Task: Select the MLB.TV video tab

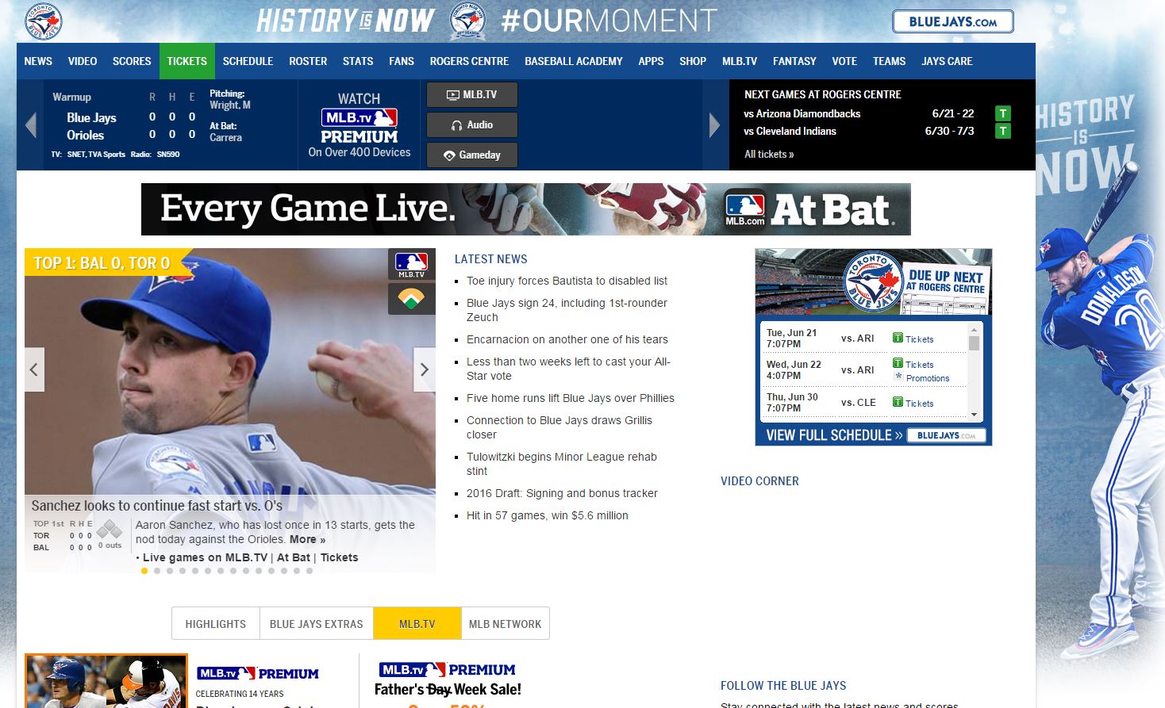Action: [417, 624]
